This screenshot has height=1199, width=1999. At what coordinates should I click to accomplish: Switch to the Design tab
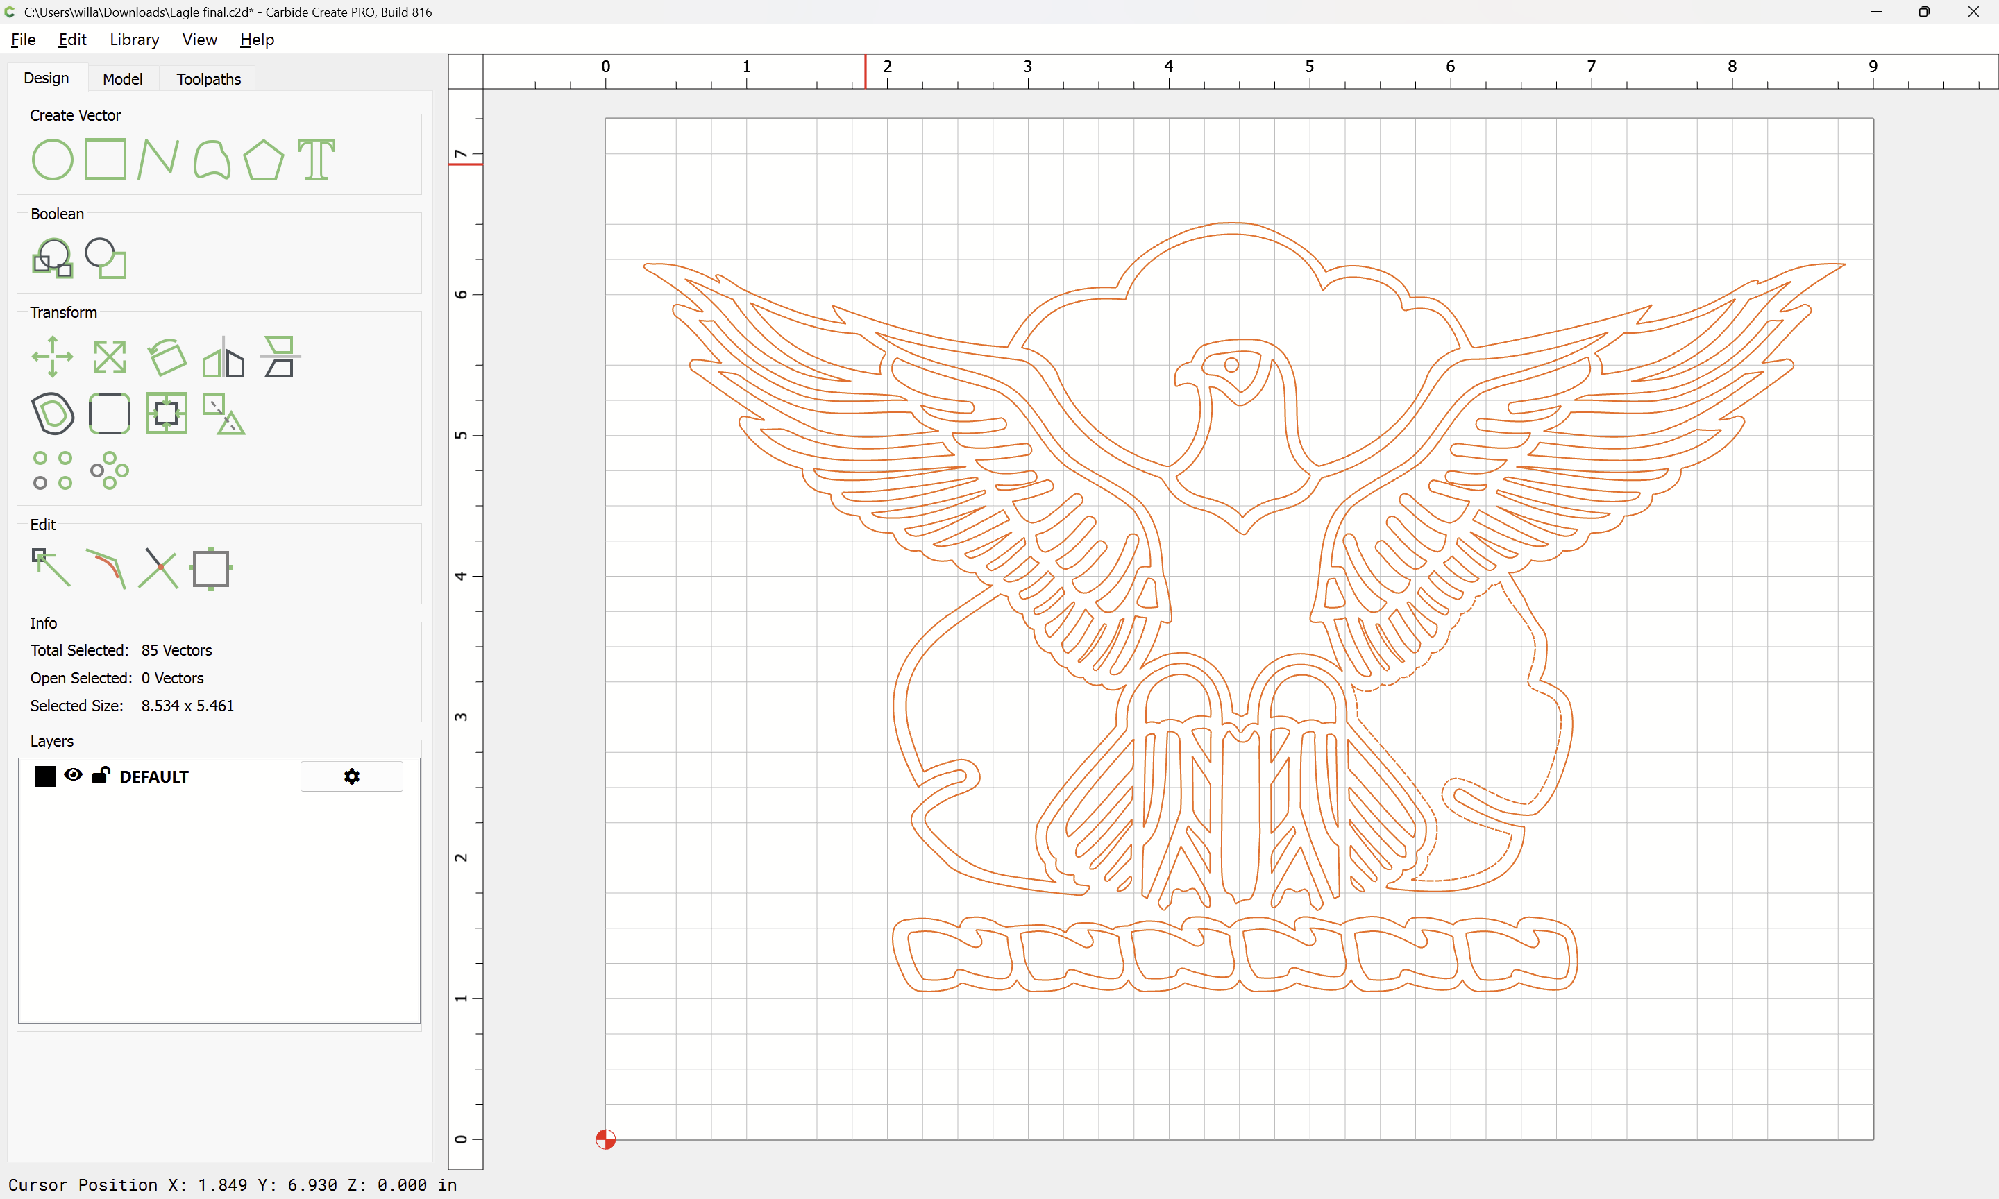(46, 78)
